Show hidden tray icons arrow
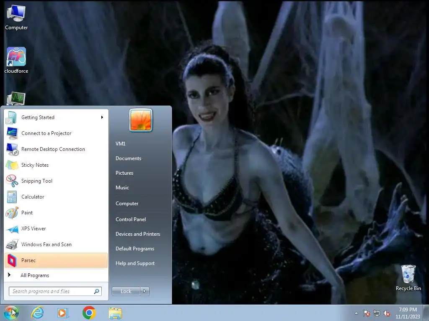 356,313
